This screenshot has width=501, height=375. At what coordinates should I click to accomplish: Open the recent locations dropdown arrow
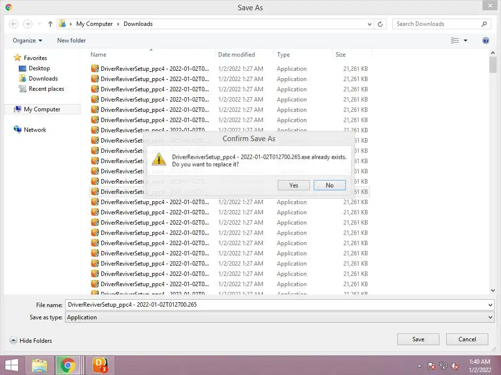click(x=39, y=24)
